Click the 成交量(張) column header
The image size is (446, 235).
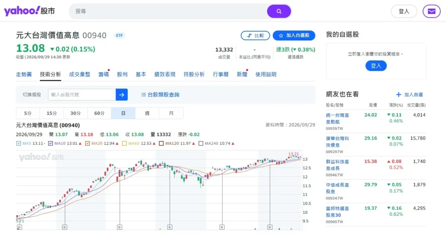416,105
